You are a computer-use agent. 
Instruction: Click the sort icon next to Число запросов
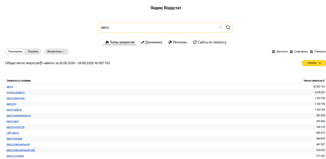(324, 81)
